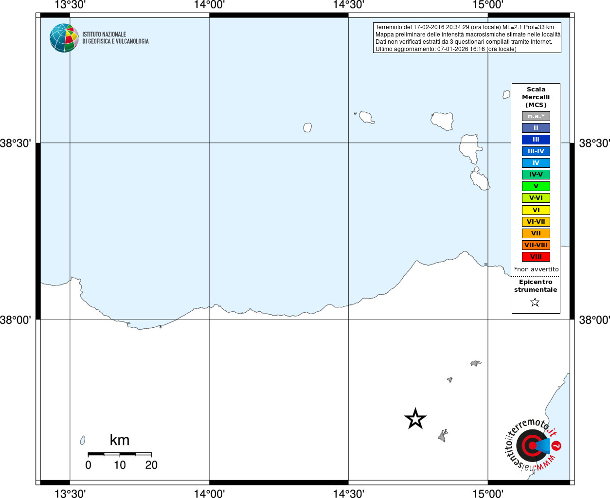Viewport: 610px width, 498px height.
Task: Select the green intensity V legend swatch
Action: click(x=536, y=186)
